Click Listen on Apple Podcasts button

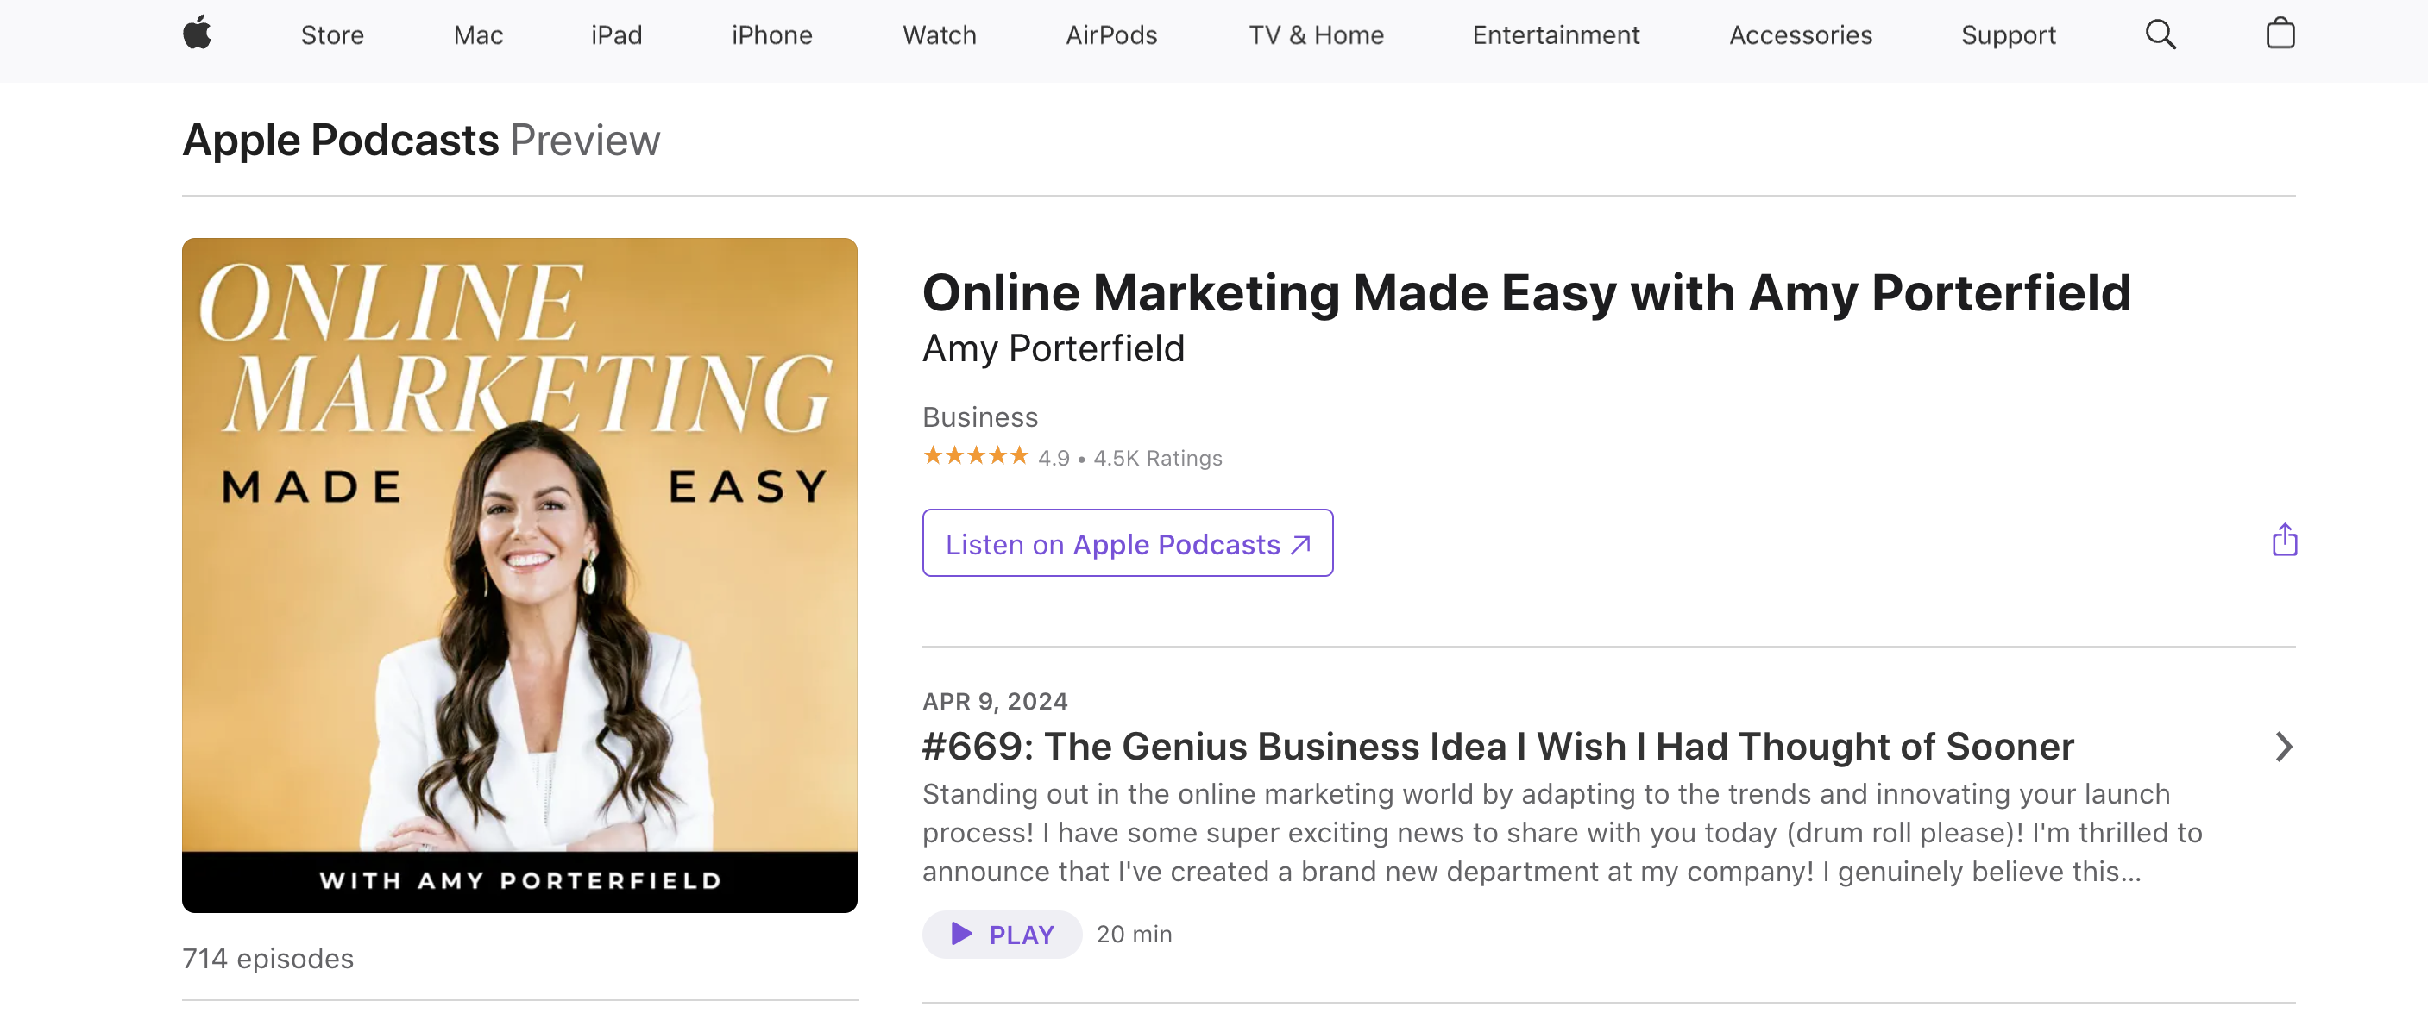(x=1127, y=544)
